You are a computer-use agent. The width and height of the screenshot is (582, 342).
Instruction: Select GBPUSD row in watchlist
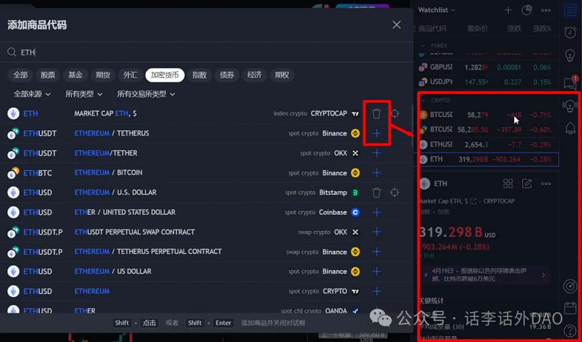[488, 68]
